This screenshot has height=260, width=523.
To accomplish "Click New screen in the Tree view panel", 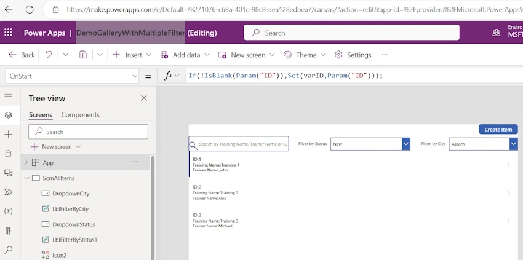I will [56, 147].
